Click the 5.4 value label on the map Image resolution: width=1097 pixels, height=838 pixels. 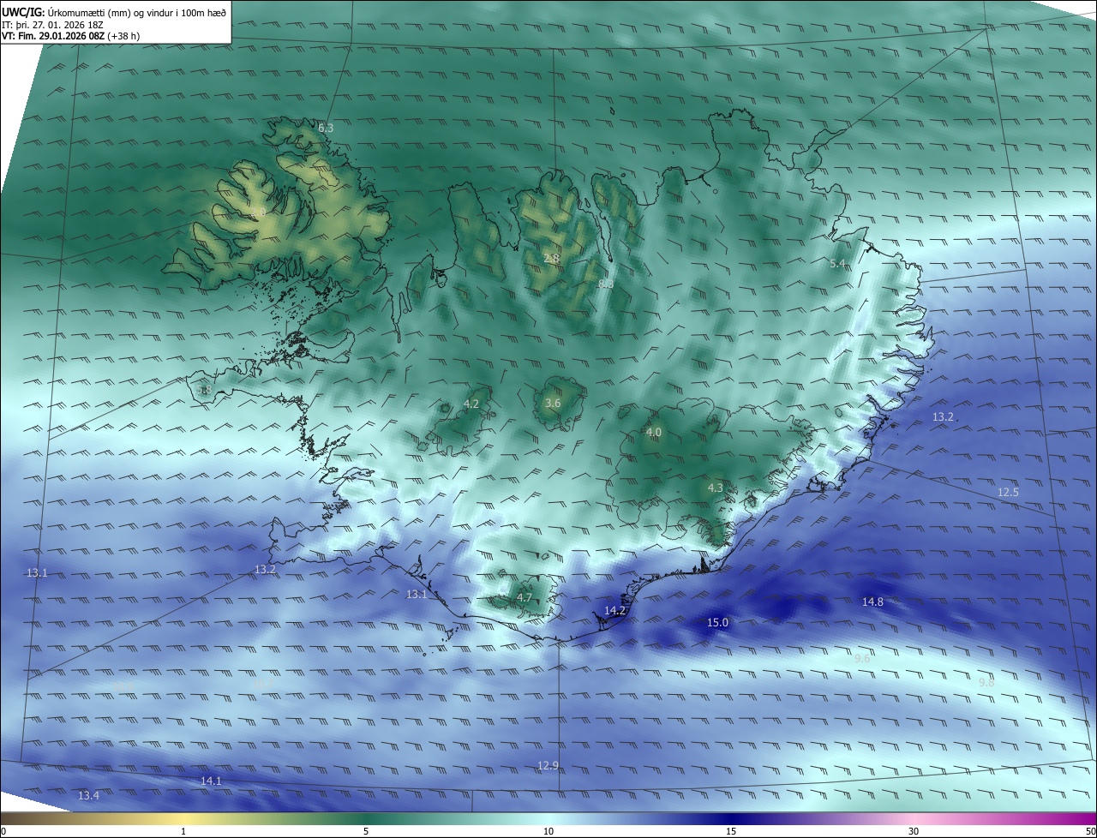click(838, 263)
